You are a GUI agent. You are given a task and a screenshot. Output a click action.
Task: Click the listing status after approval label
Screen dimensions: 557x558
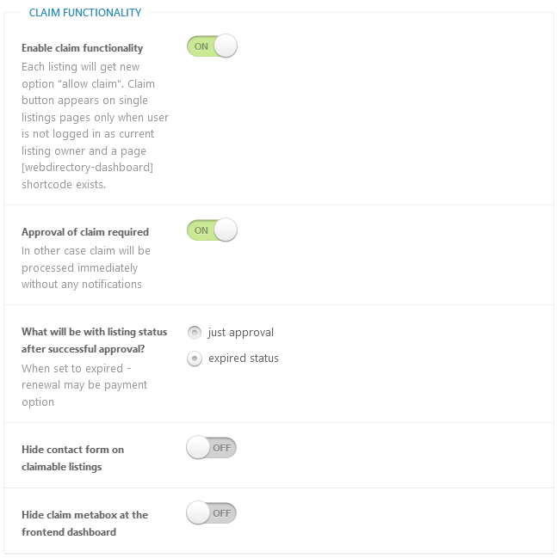94,340
